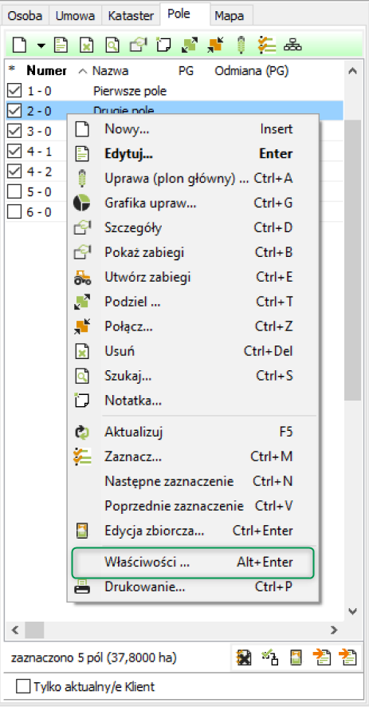Click the note toolbar icon
369x707 pixels.
tap(163, 45)
